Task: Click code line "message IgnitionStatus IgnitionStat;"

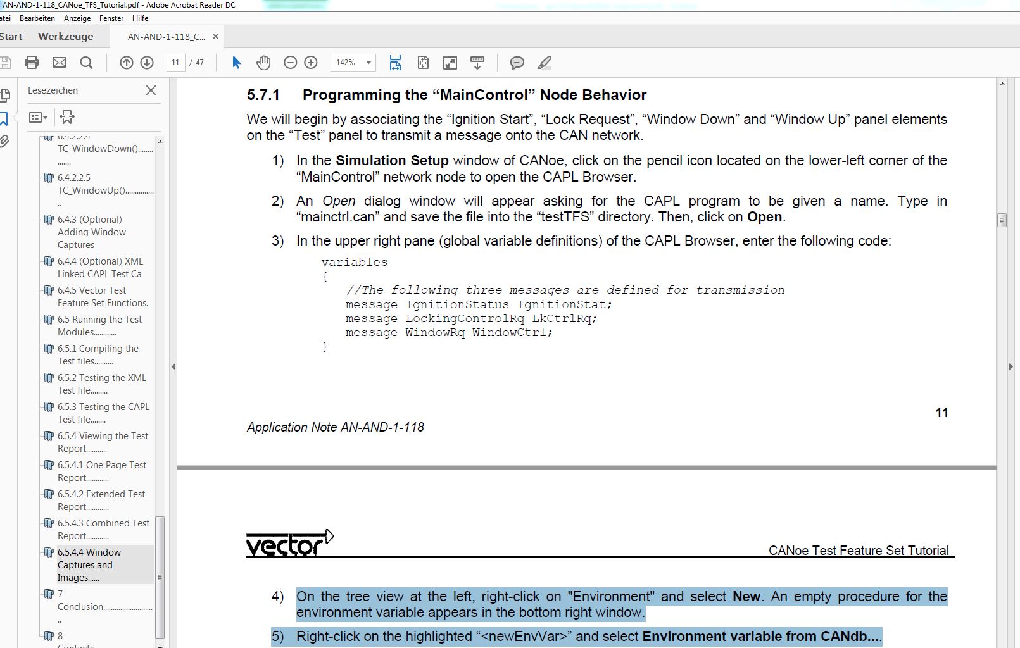Action: [479, 304]
